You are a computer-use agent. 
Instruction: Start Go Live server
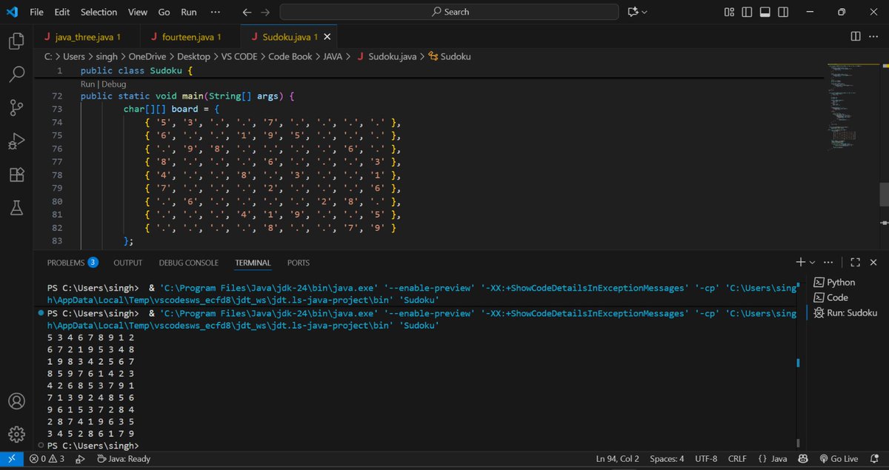(x=839, y=459)
